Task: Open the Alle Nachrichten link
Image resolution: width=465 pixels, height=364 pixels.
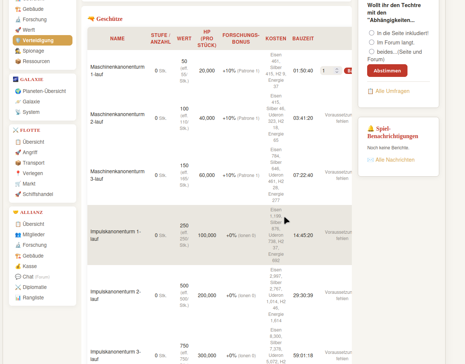Action: click(395, 160)
